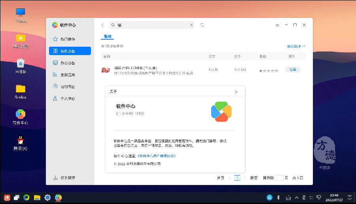The height and width of the screenshot is (204, 356).
Task: Clear the search box text
Action: (191, 25)
